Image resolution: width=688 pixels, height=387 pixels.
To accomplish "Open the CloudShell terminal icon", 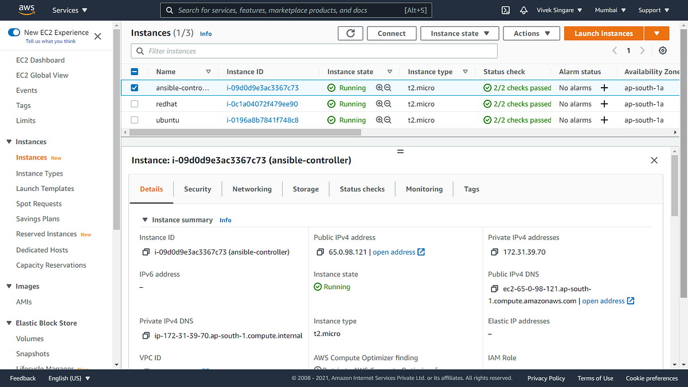I will 505,10.
